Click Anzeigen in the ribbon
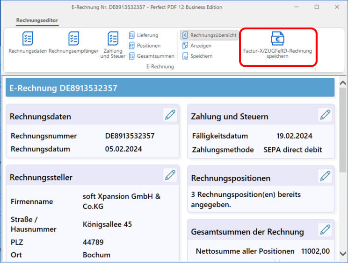The image size is (348, 263). pyautogui.click(x=197, y=46)
